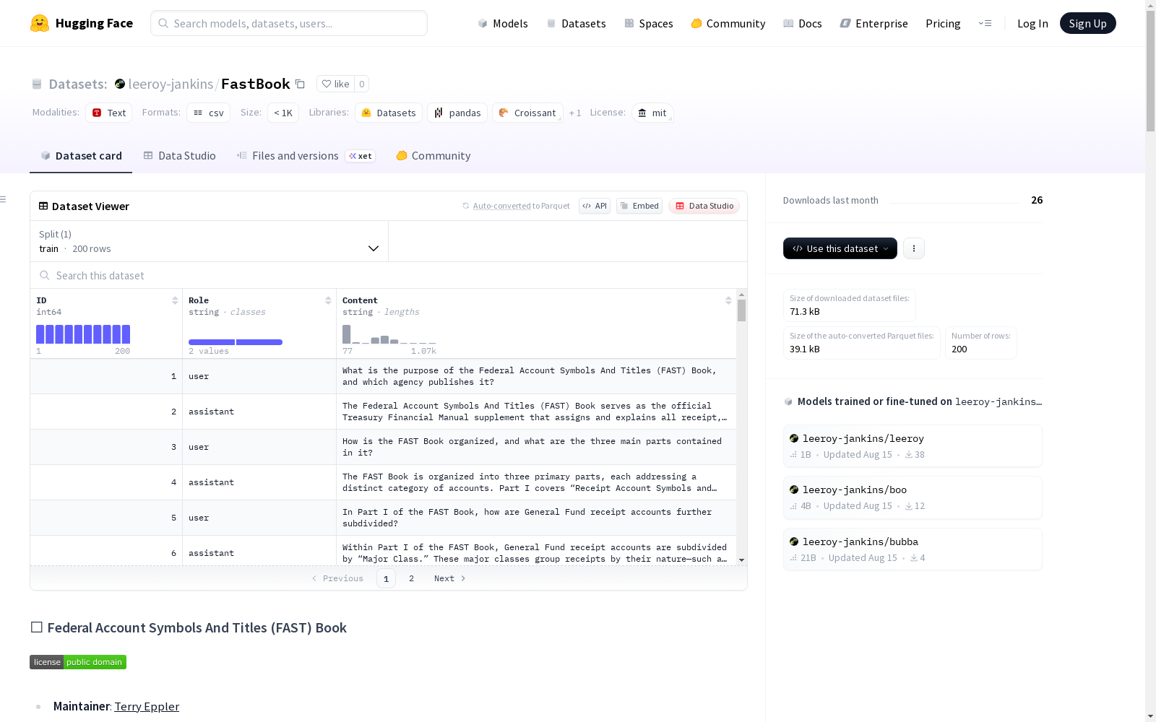The image size is (1156, 722).
Task: Click the Dataset Viewer table icon
Action: point(43,206)
